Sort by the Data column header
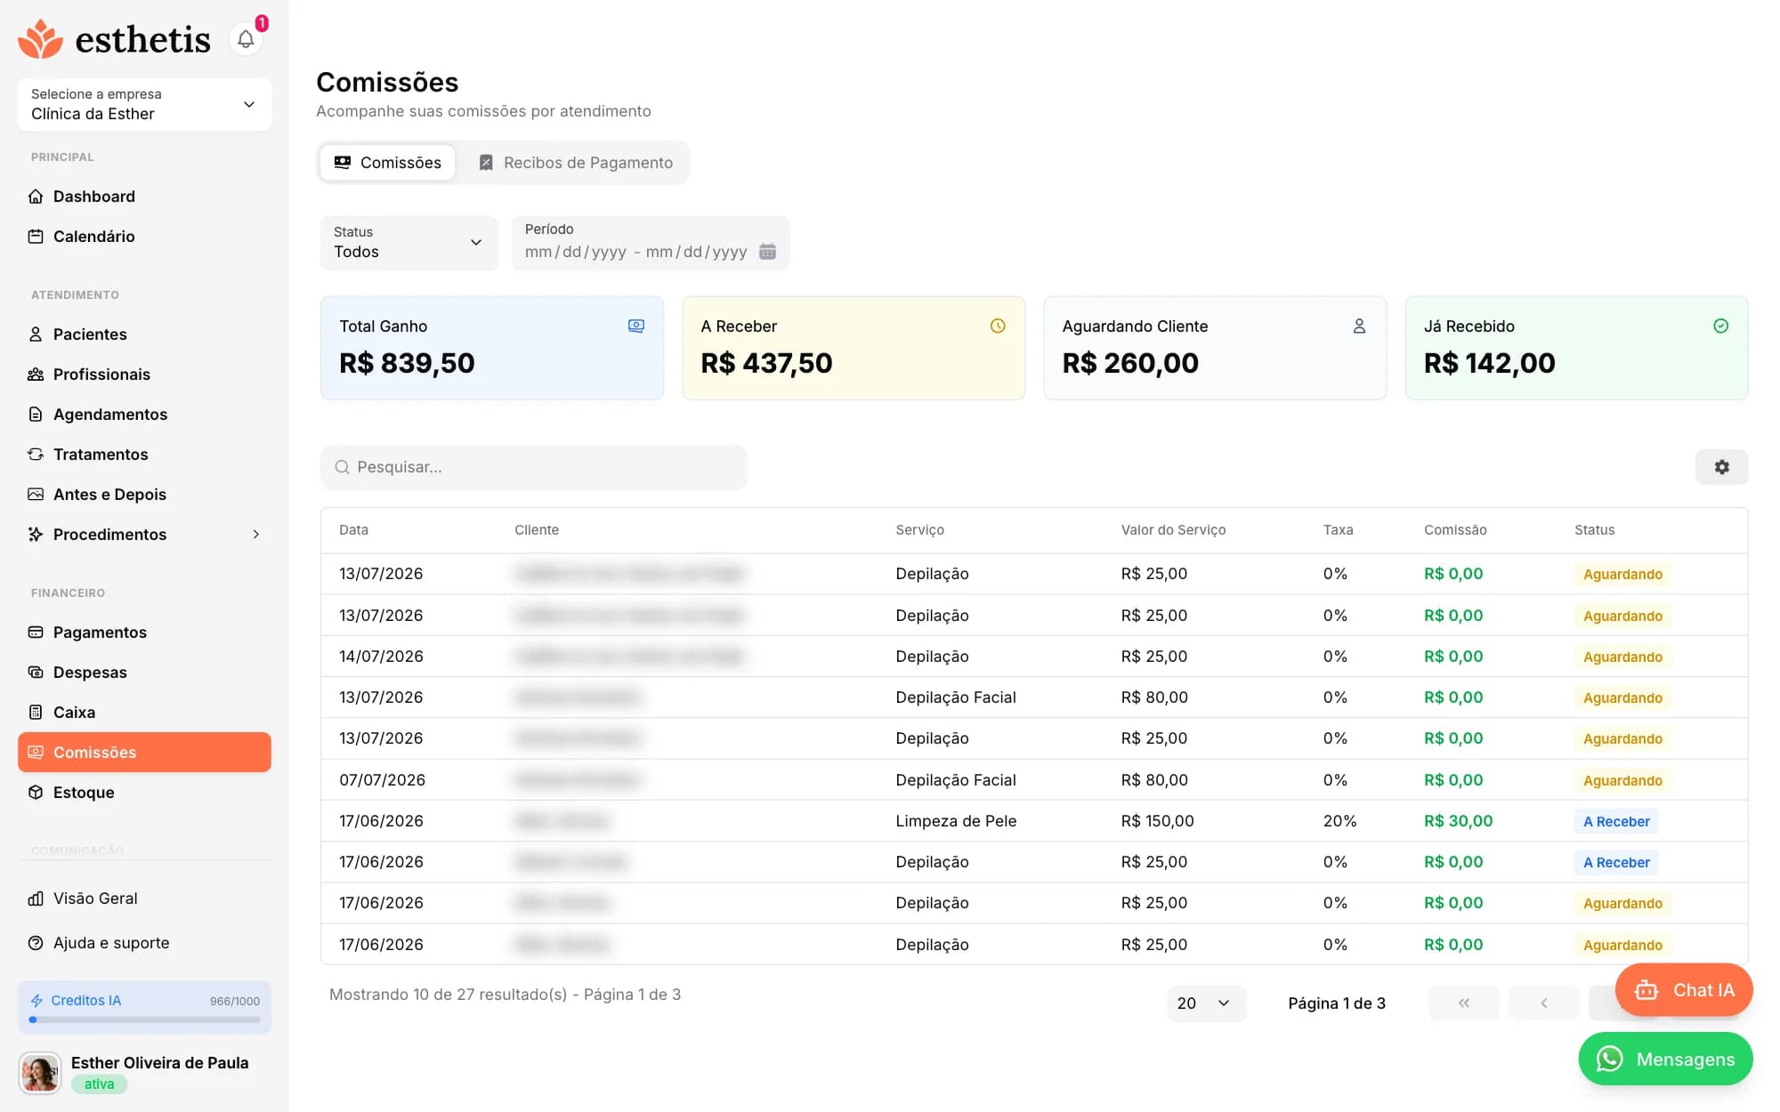Image resolution: width=1780 pixels, height=1112 pixels. pyautogui.click(x=353, y=530)
